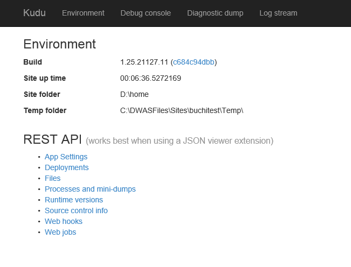Viewport: 351px width, 267px height.
Task: Click the site up time value
Action: tap(150, 78)
